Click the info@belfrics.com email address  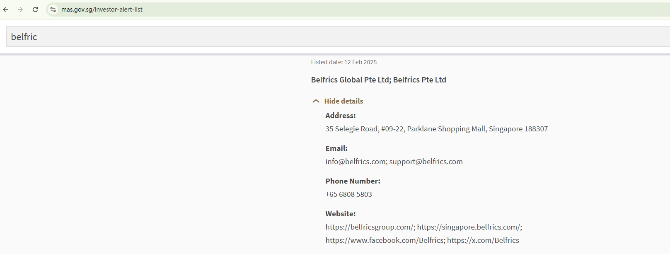click(x=356, y=162)
